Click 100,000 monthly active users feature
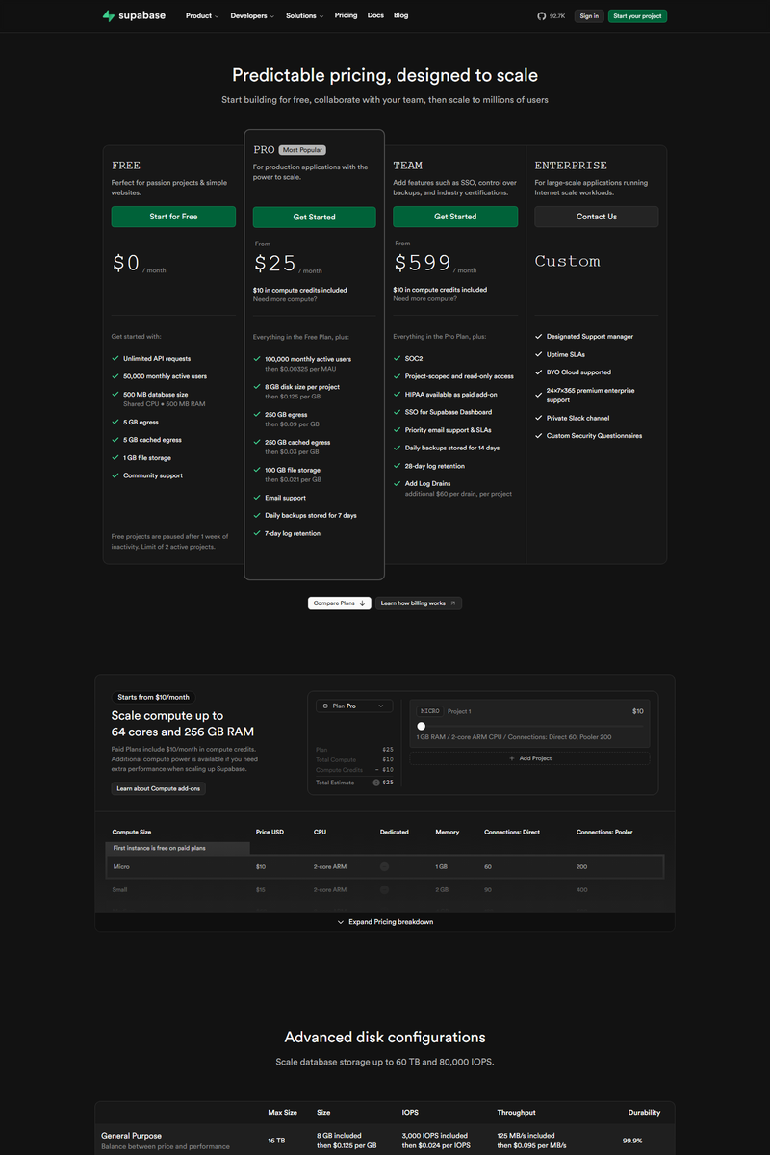 click(x=308, y=359)
